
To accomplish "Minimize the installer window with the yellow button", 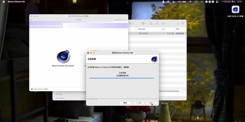I will point(91,53).
